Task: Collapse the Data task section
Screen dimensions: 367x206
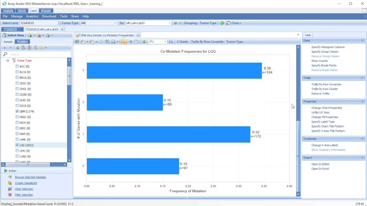Action: (x=362, y=41)
